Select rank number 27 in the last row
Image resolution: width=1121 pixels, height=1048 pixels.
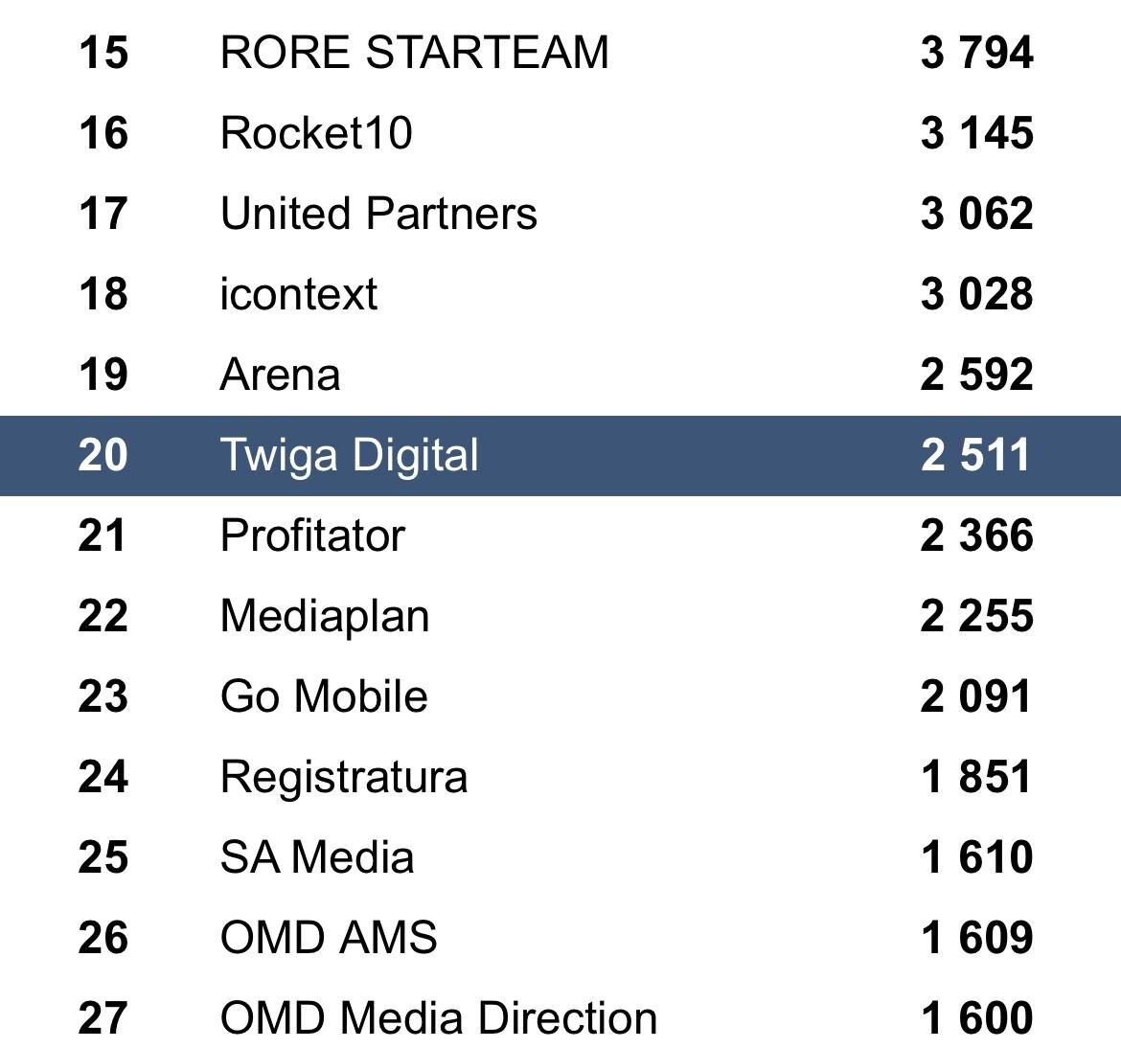tap(103, 1017)
